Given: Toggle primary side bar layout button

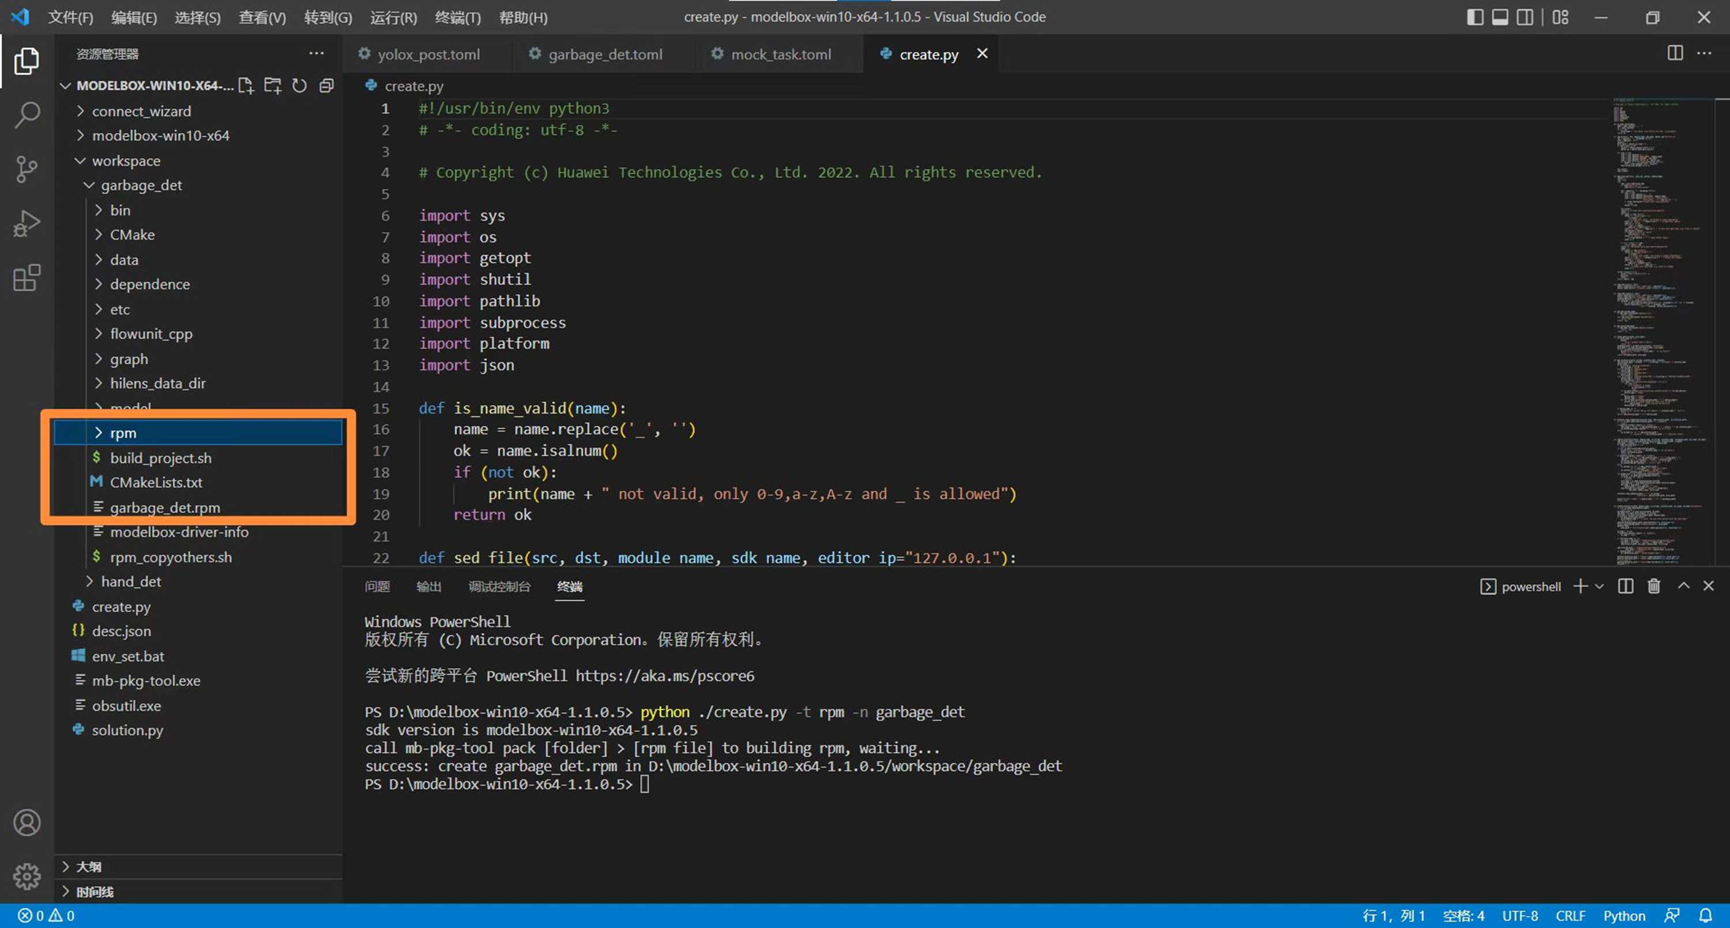Looking at the screenshot, I should [x=1475, y=17].
